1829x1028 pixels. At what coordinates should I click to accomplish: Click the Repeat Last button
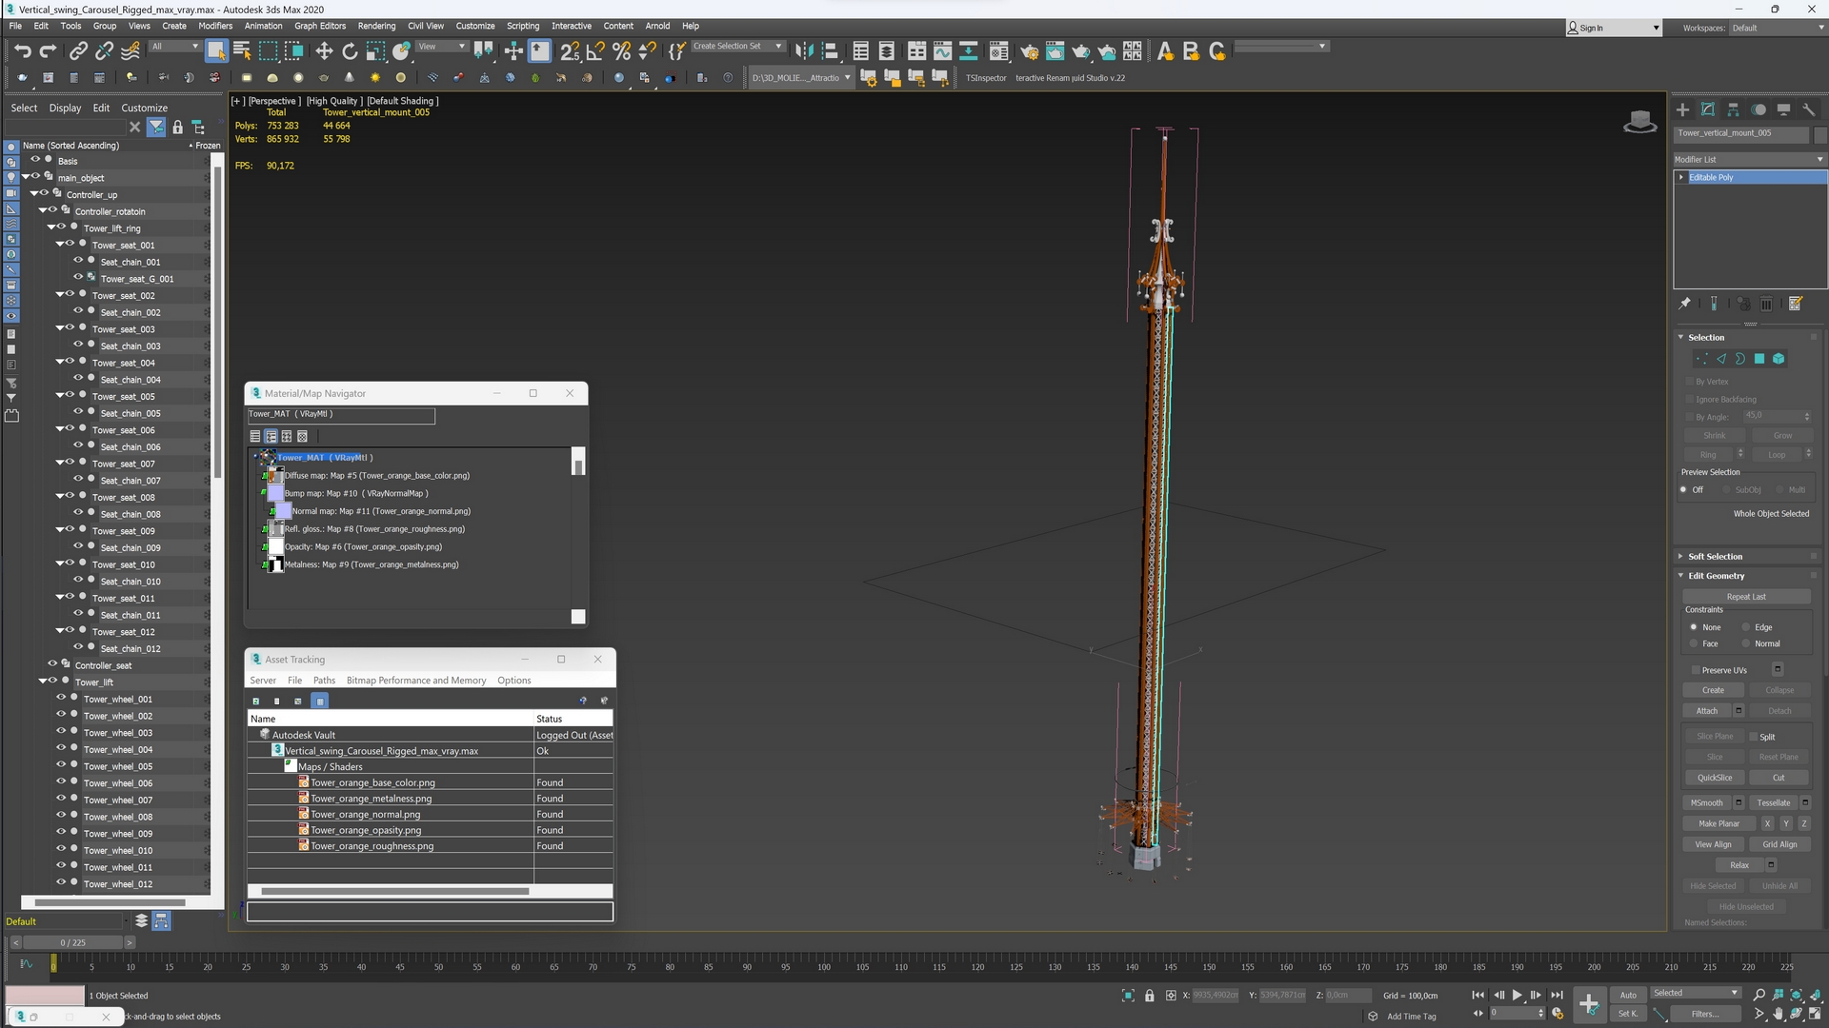(1745, 597)
